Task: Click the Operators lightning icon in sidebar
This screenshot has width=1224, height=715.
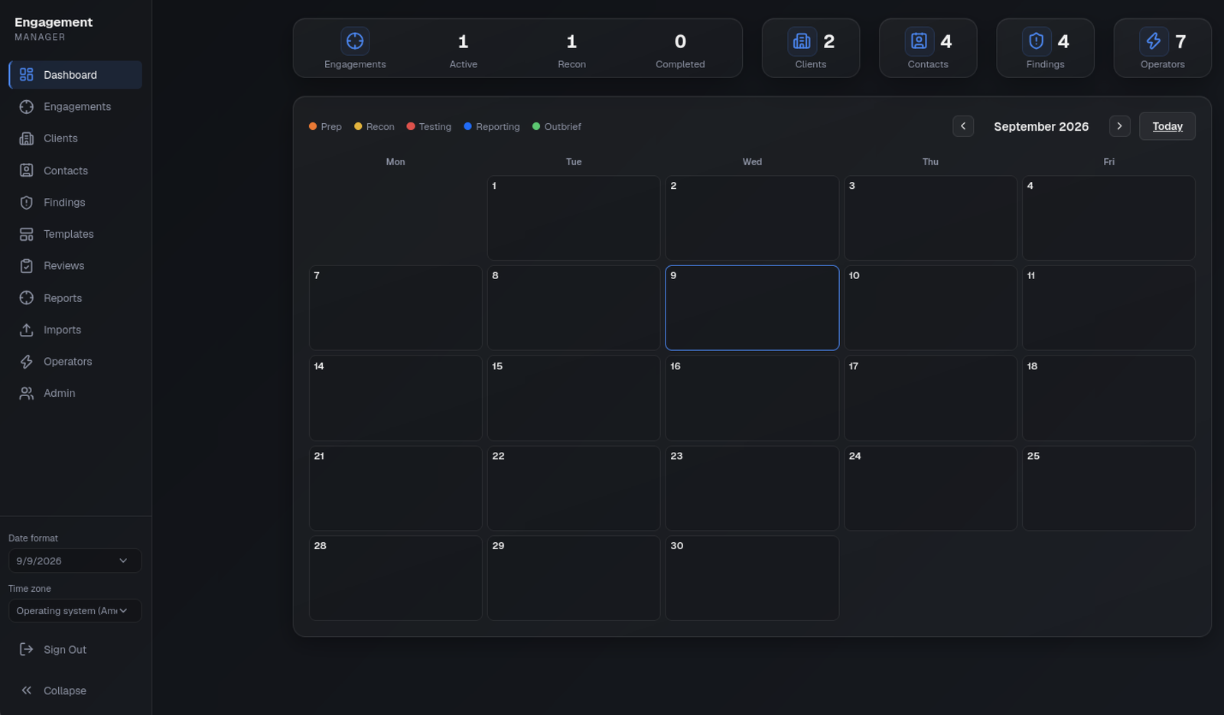Action: pyautogui.click(x=27, y=362)
